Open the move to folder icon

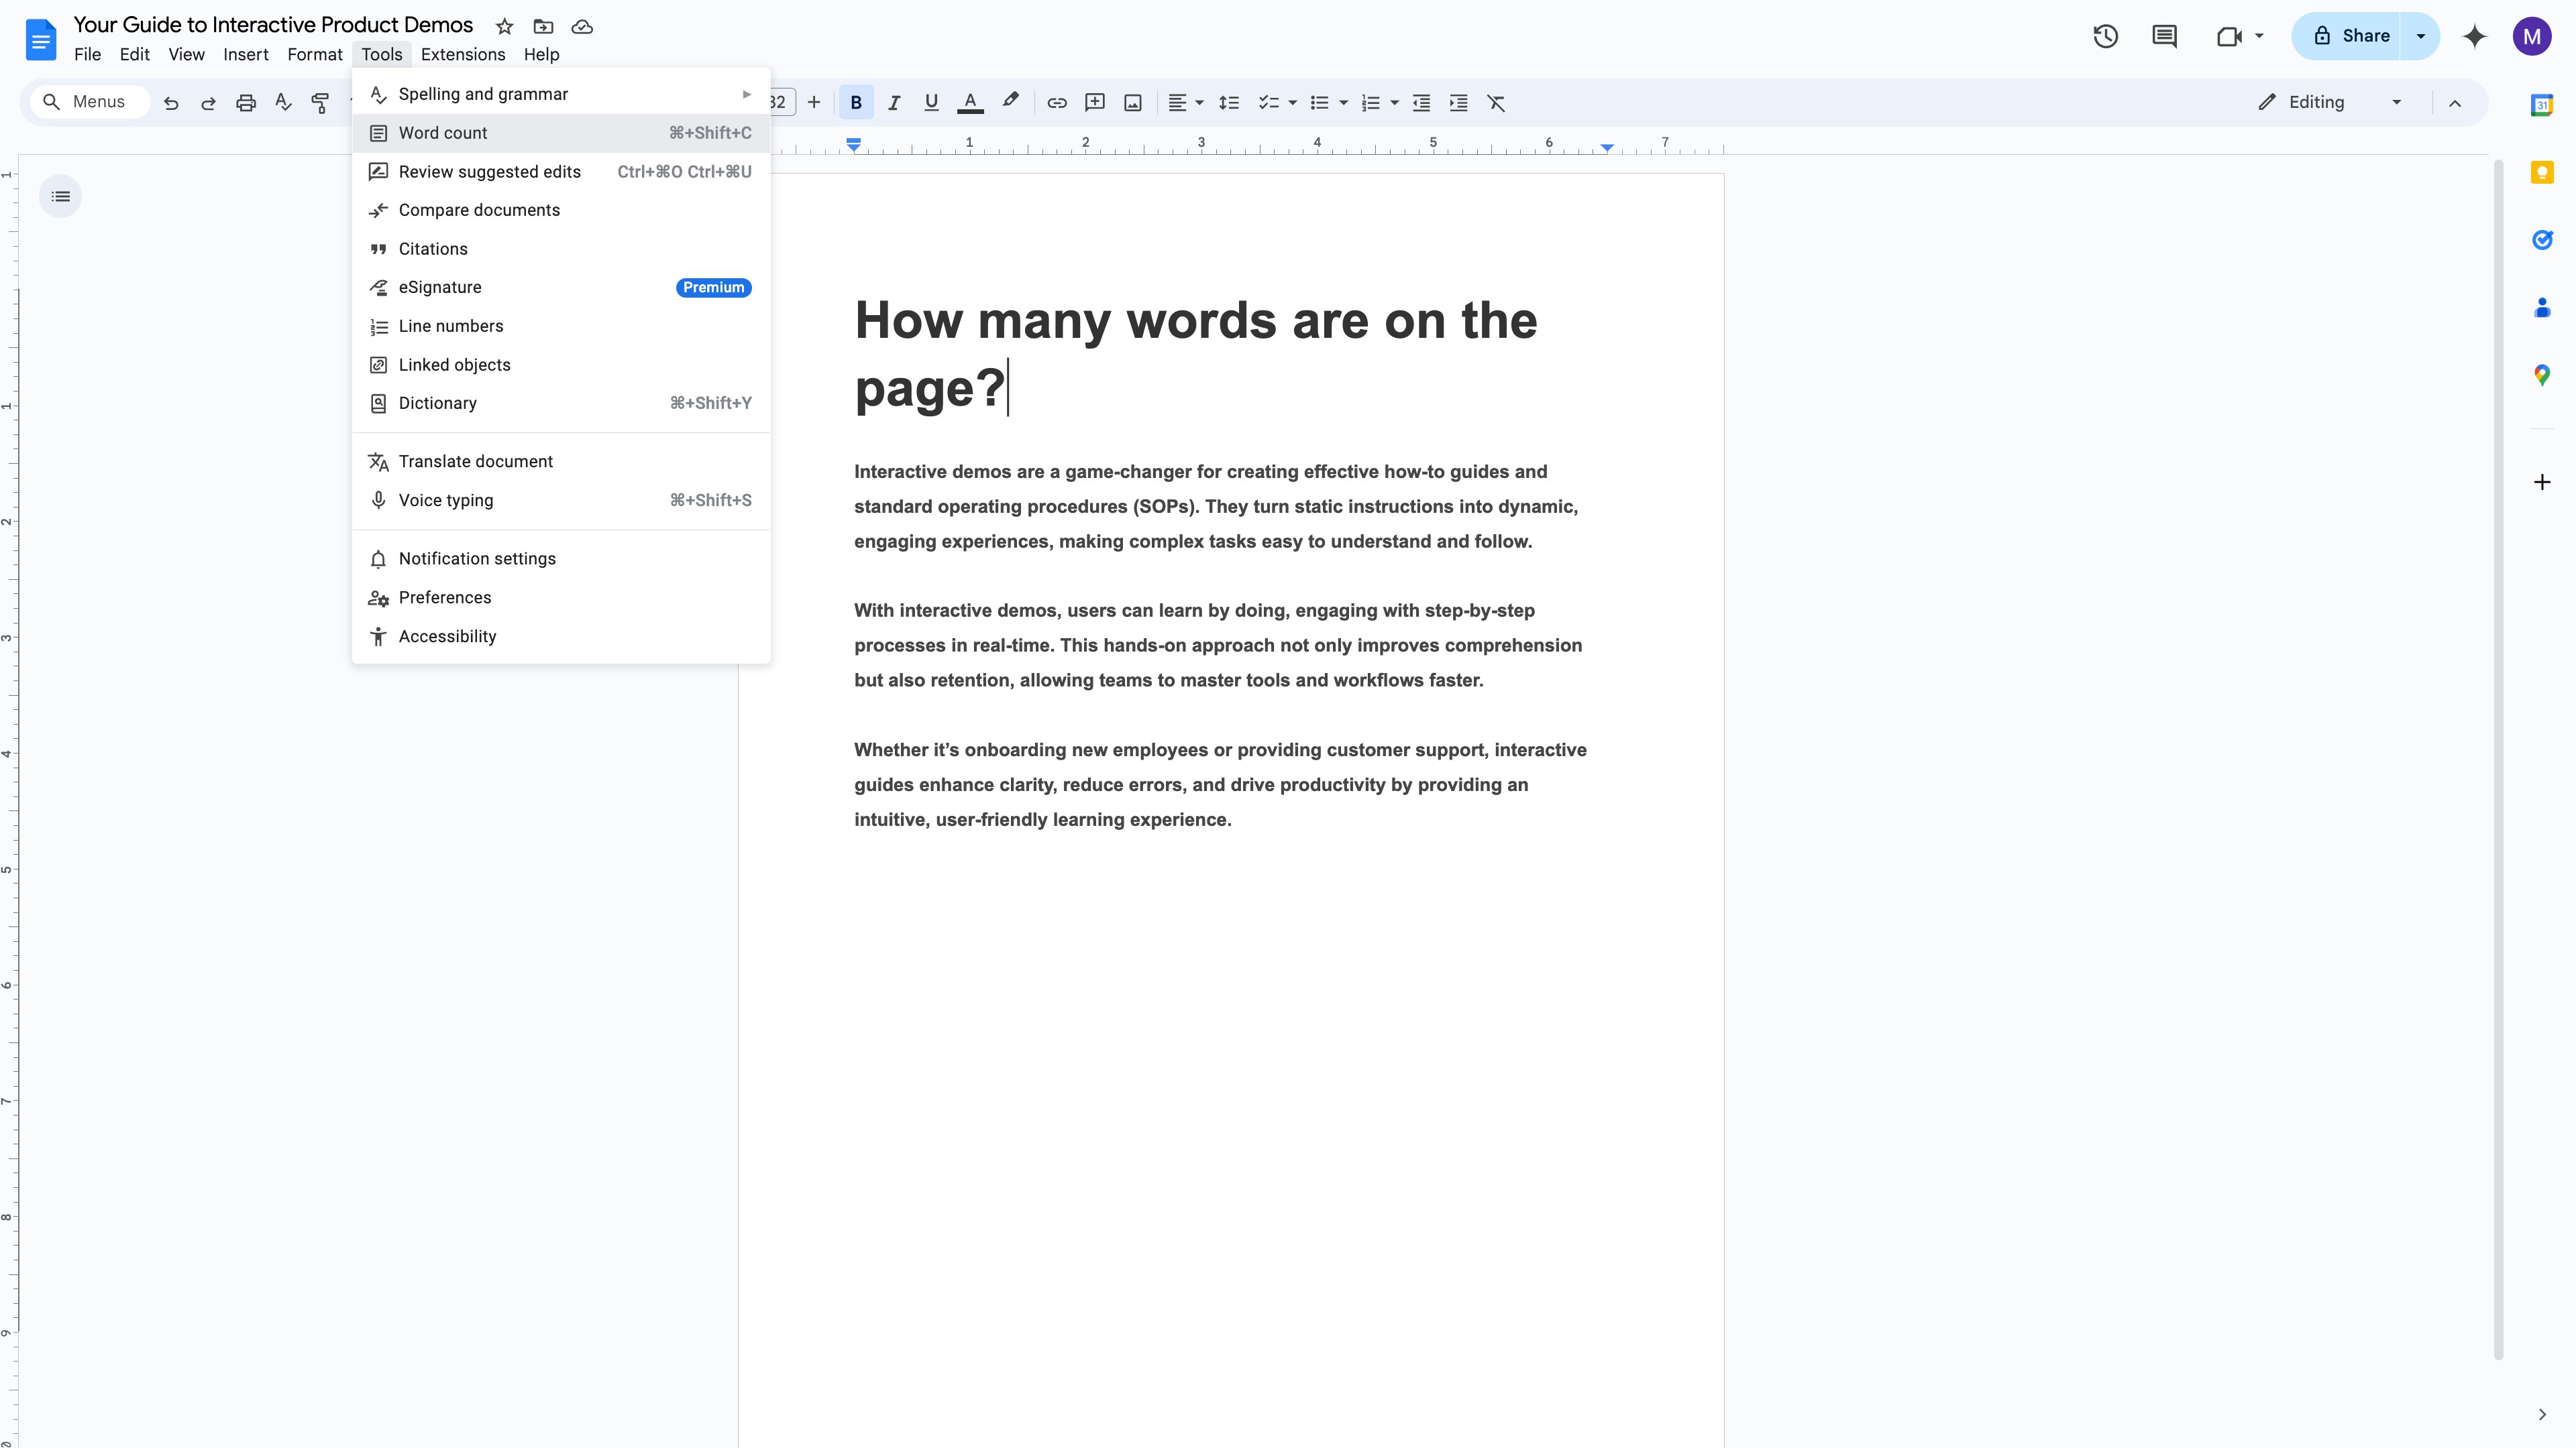click(x=543, y=27)
